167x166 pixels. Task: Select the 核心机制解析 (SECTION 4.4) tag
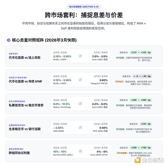[83, 7]
